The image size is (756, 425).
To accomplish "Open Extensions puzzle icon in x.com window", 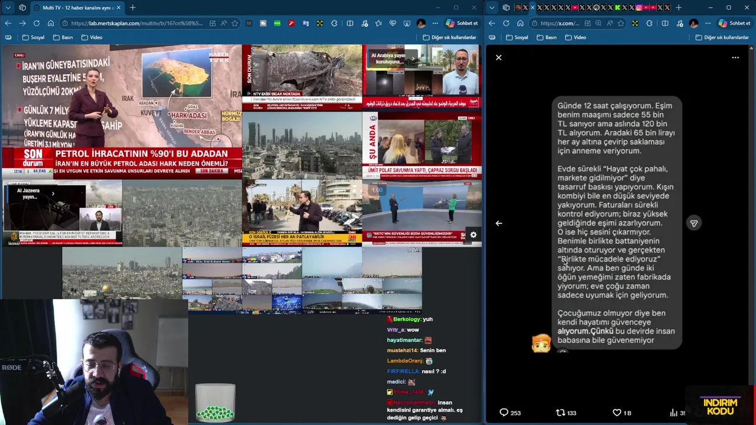I will pos(649,23).
